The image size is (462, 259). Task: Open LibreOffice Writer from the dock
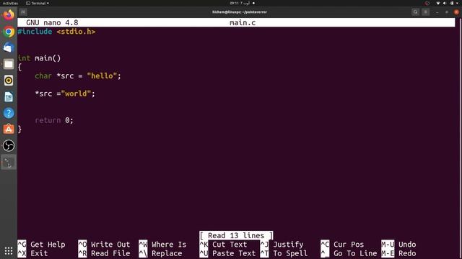click(9, 96)
